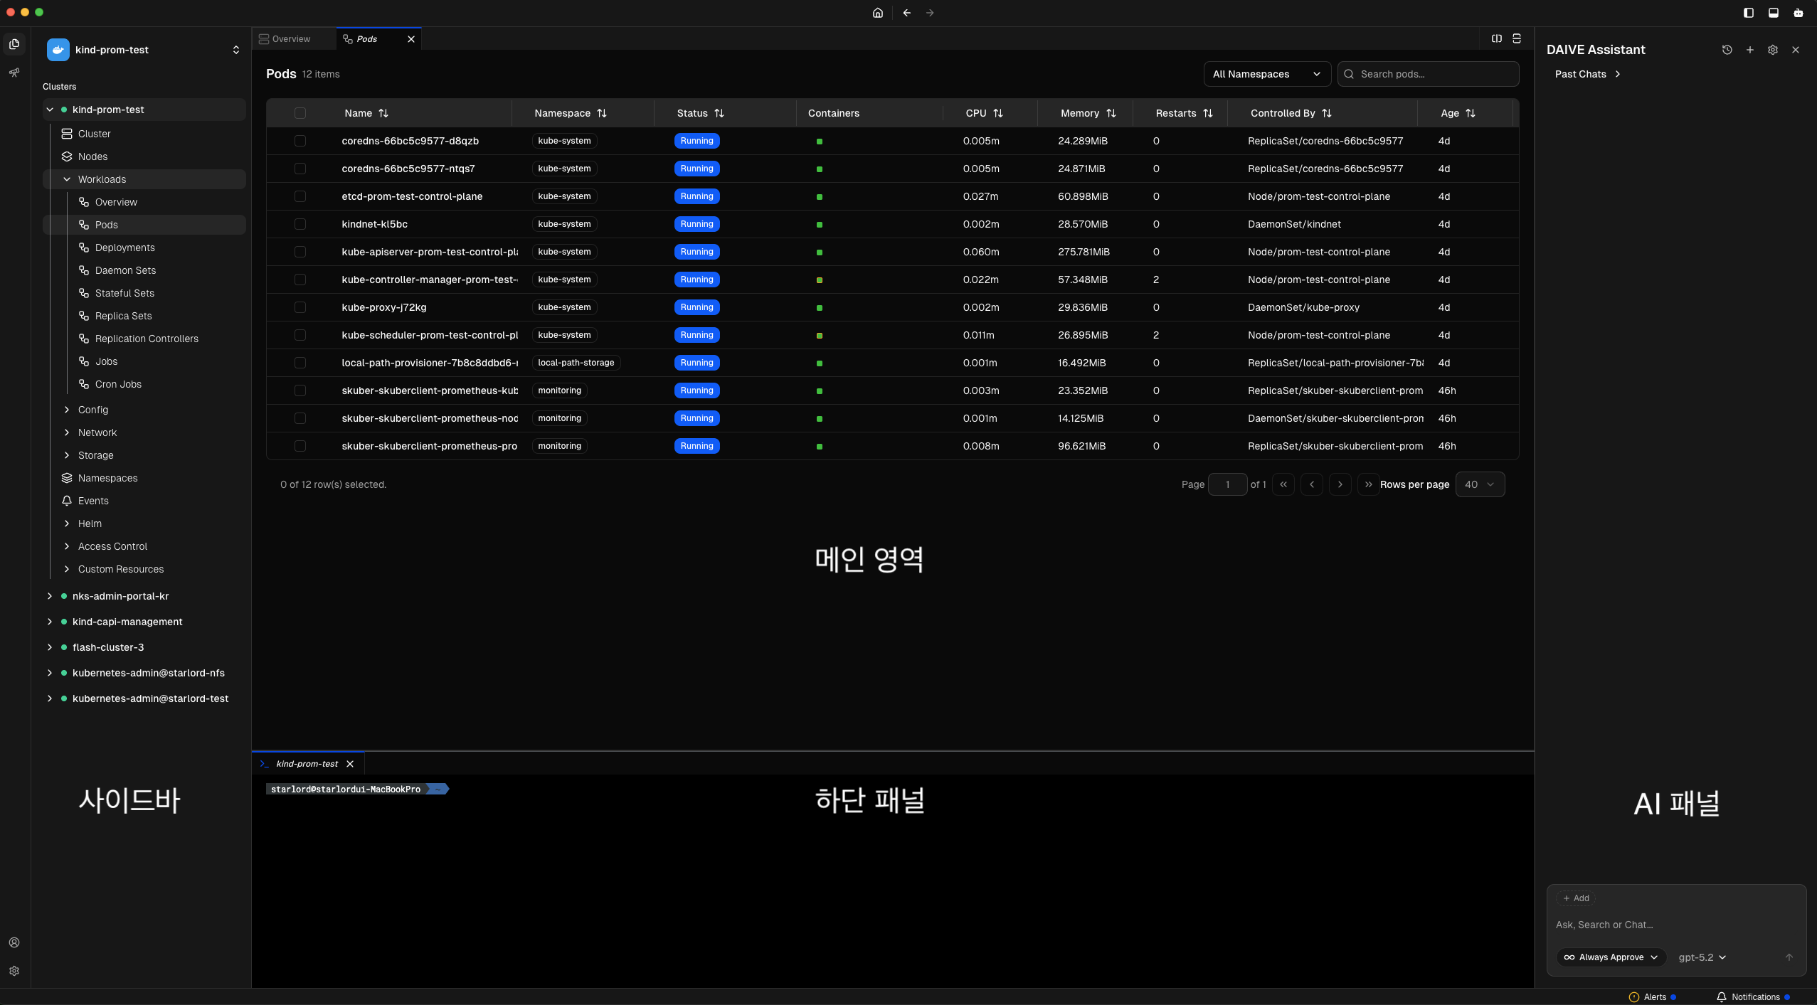Open the DAIVE Assistant robot icon
This screenshot has height=1005, width=1817.
click(1799, 12)
